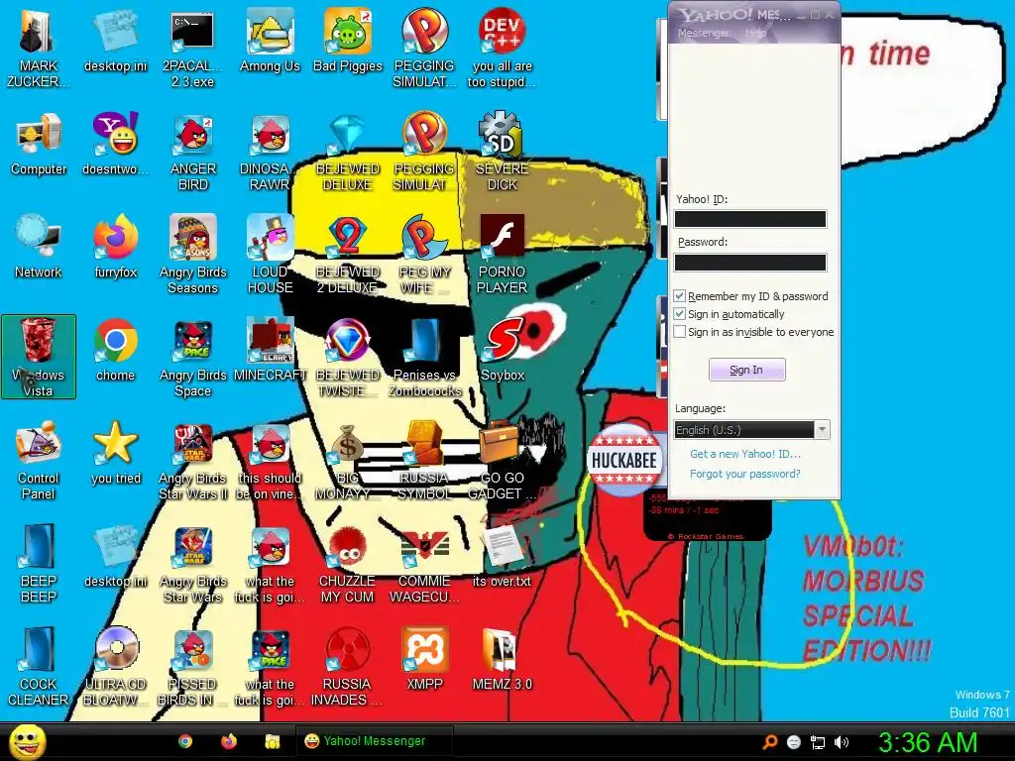1015x761 pixels.
Task: Open the Control Panel desktop icon
Action: click(x=39, y=460)
